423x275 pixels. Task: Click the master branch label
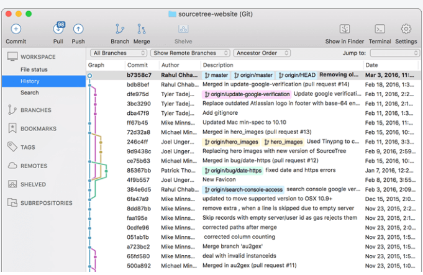216,75
